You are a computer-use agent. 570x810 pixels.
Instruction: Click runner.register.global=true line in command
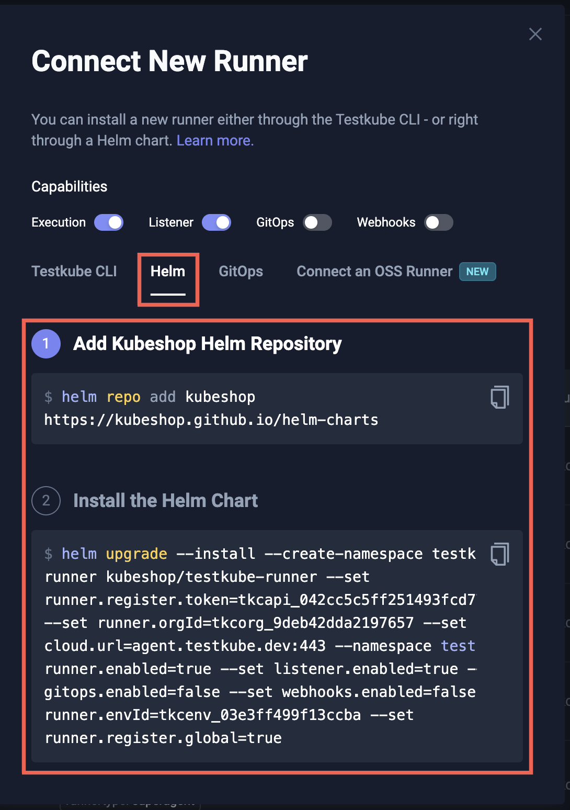(163, 738)
